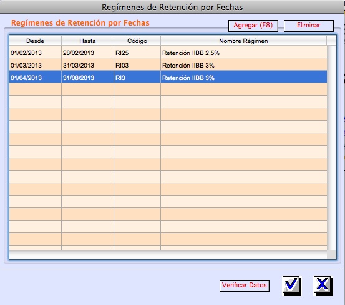This screenshot has height=305, width=345.
Task: Click the Desde cell 01/03/2013
Action: point(35,64)
